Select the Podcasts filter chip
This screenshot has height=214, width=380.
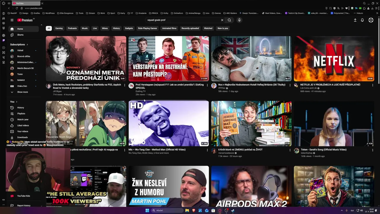pos(72,28)
